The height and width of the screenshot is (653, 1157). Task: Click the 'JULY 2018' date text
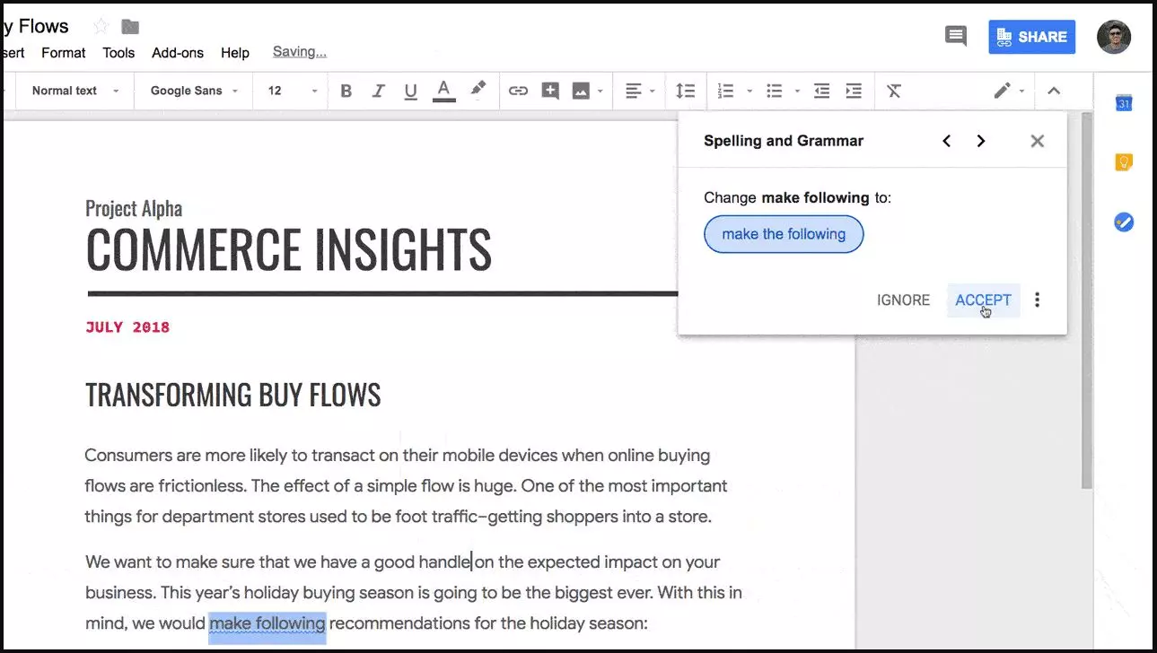coord(127,327)
